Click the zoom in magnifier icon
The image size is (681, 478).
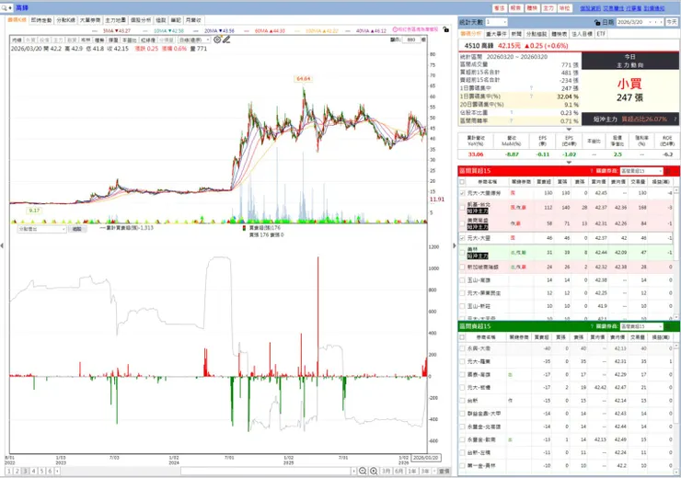(374, 471)
